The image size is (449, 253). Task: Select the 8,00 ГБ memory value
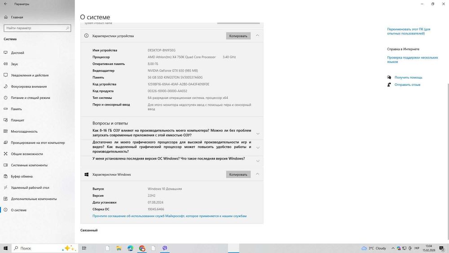(x=153, y=64)
